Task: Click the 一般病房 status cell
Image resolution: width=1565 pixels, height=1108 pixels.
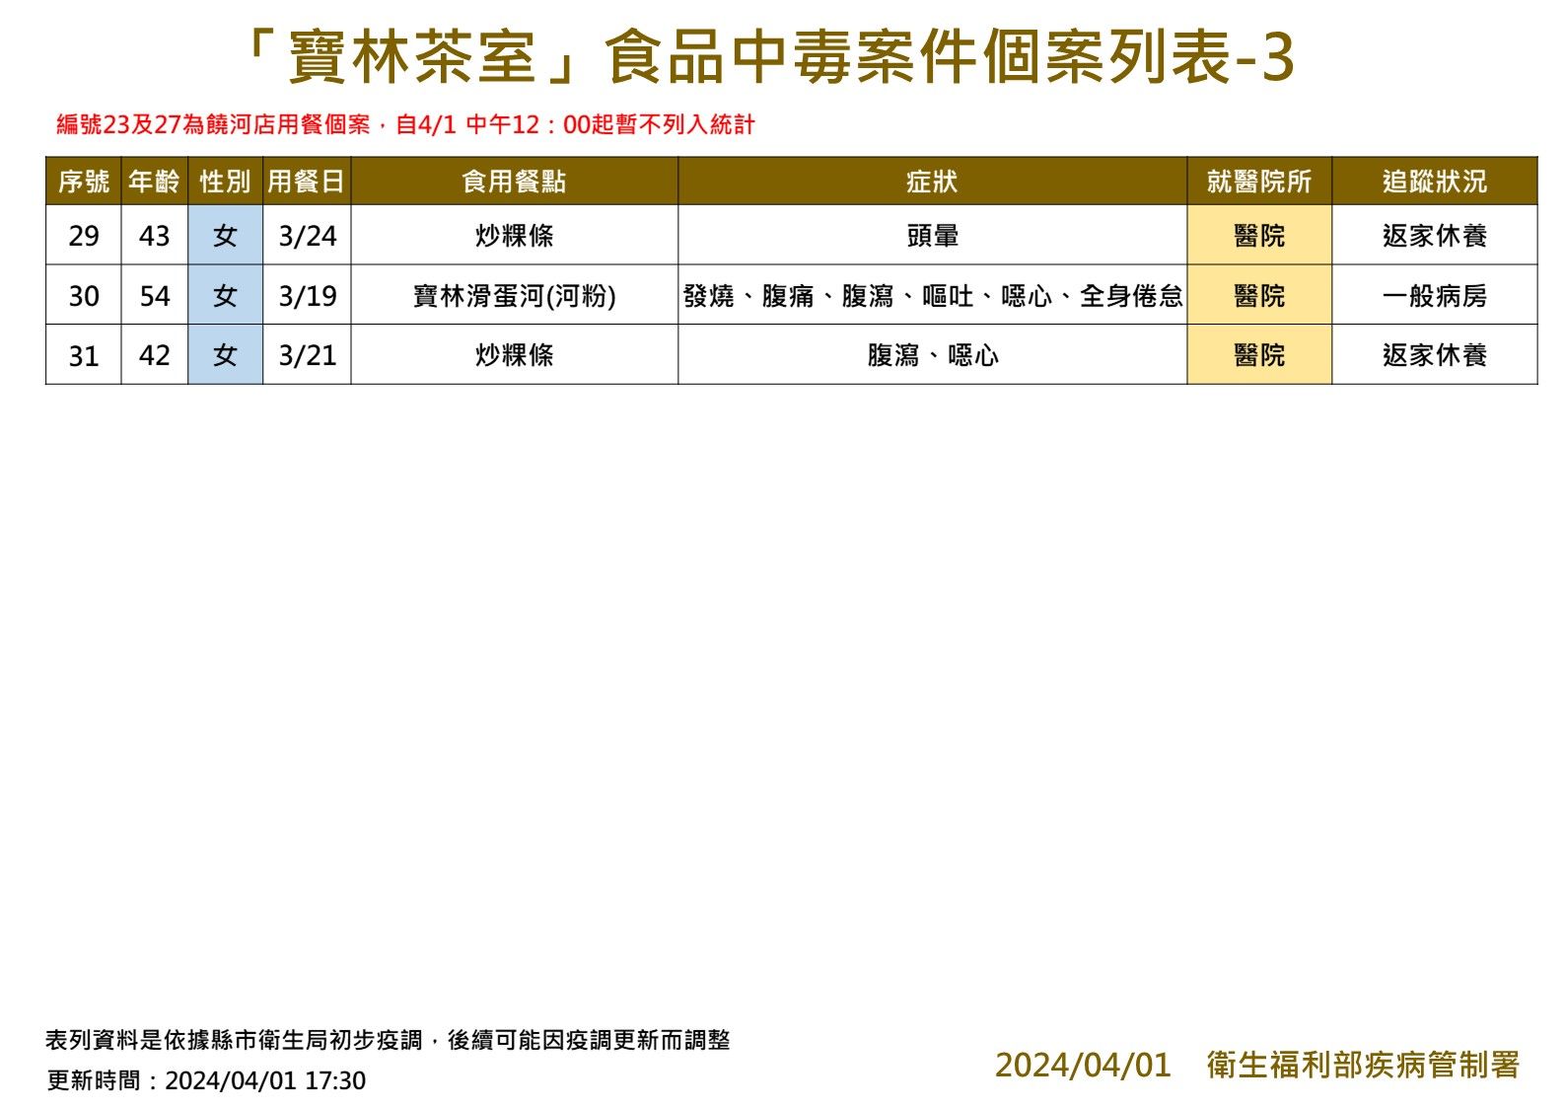Action: [x=1435, y=295]
